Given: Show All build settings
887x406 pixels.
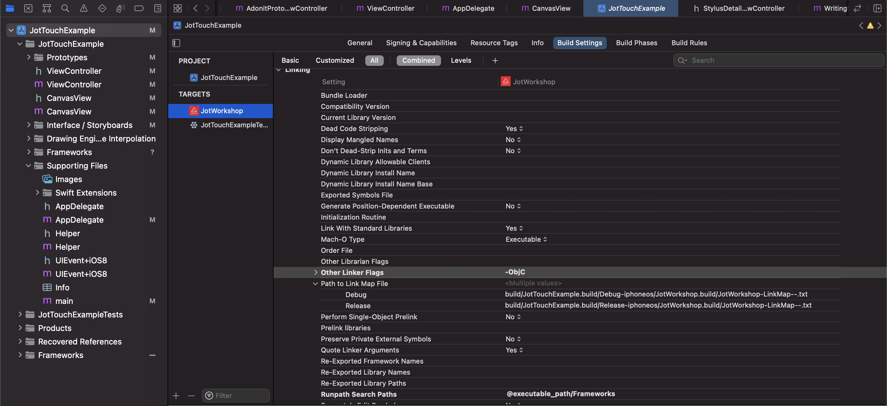Looking at the screenshot, I should pos(374,61).
